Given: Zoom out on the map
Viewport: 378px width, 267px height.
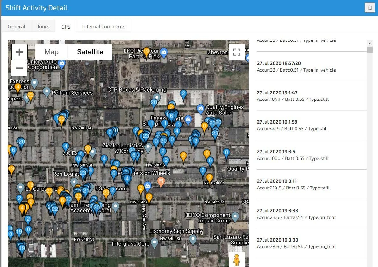Looking at the screenshot, I should tap(19, 68).
